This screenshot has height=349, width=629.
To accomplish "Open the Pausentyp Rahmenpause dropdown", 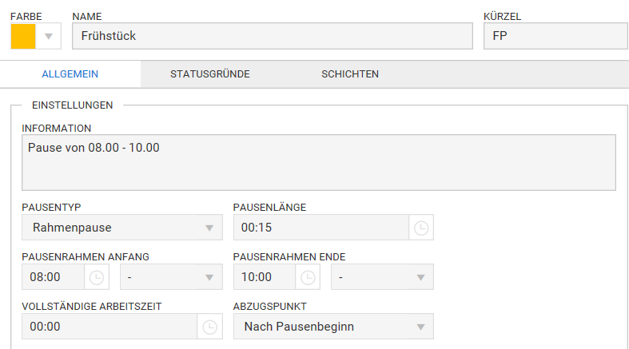I will point(122,228).
